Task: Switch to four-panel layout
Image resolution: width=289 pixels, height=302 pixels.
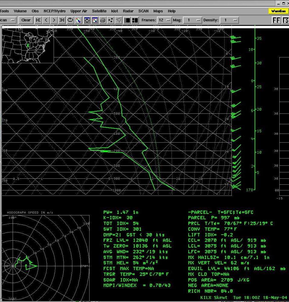Action: tap(135, 20)
